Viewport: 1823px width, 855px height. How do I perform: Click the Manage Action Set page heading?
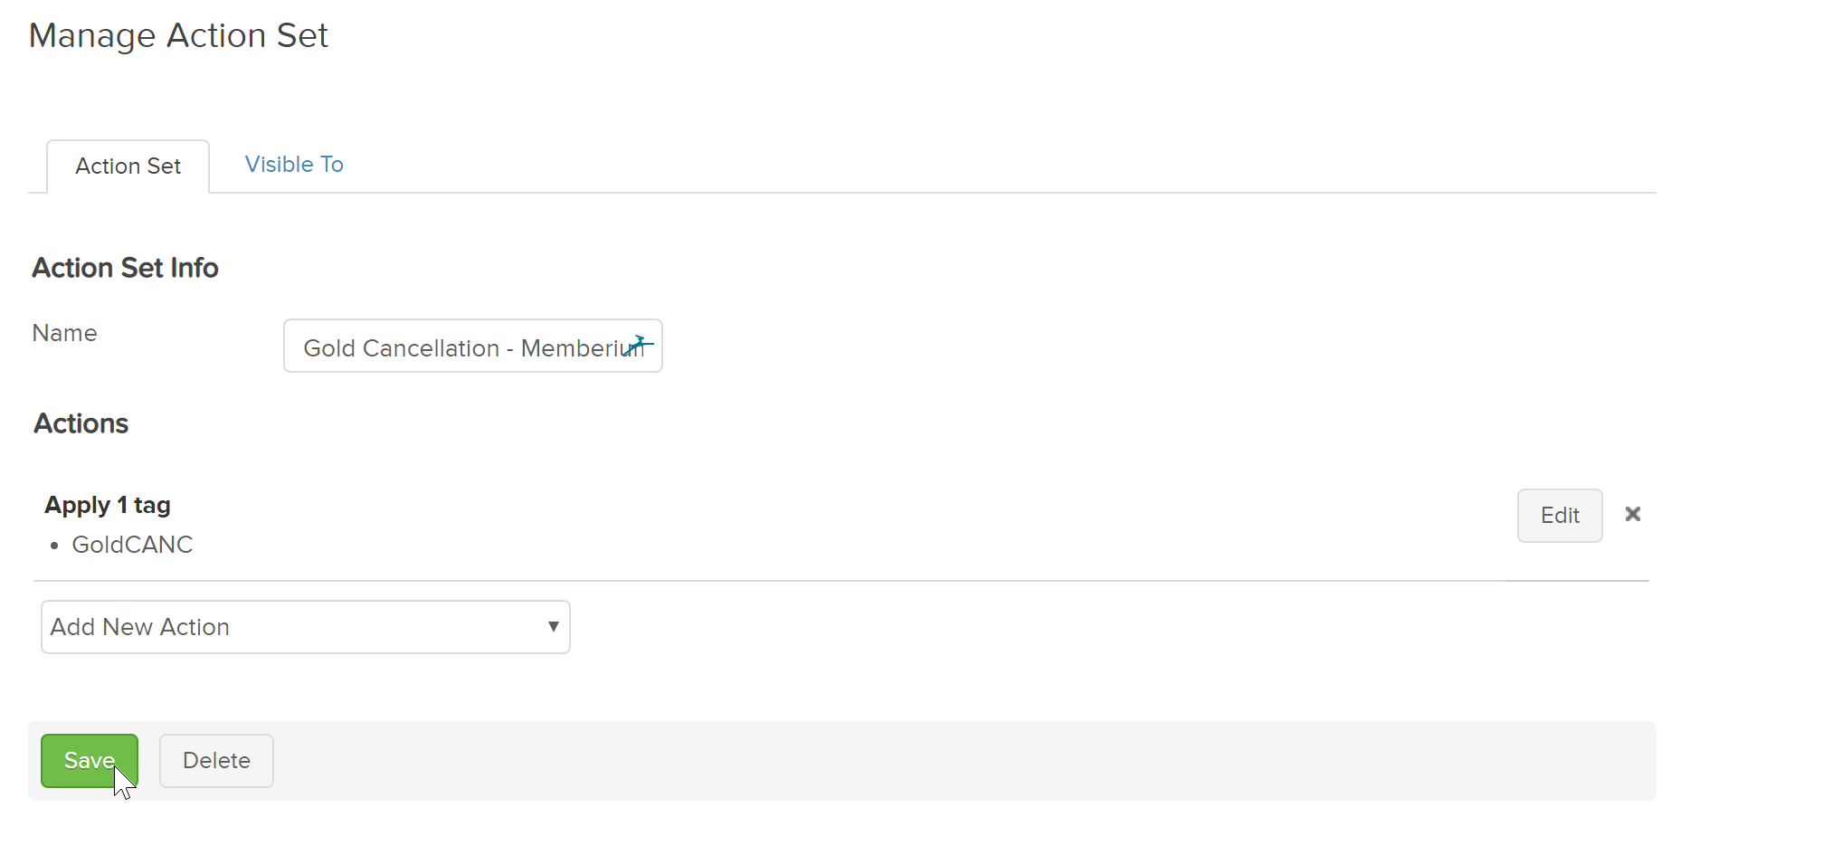(179, 35)
